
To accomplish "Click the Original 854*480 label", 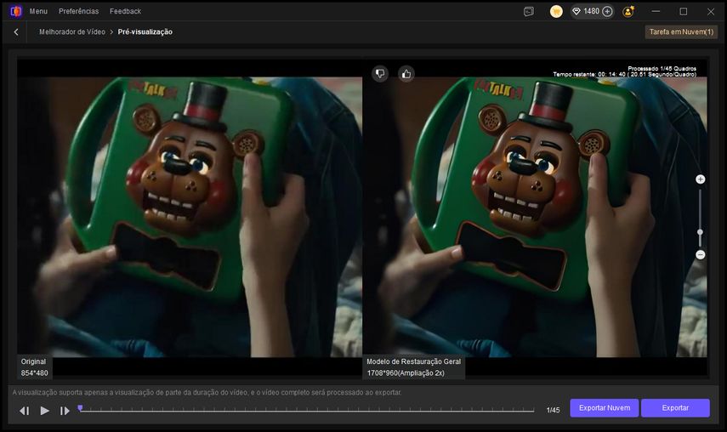I will (34, 367).
